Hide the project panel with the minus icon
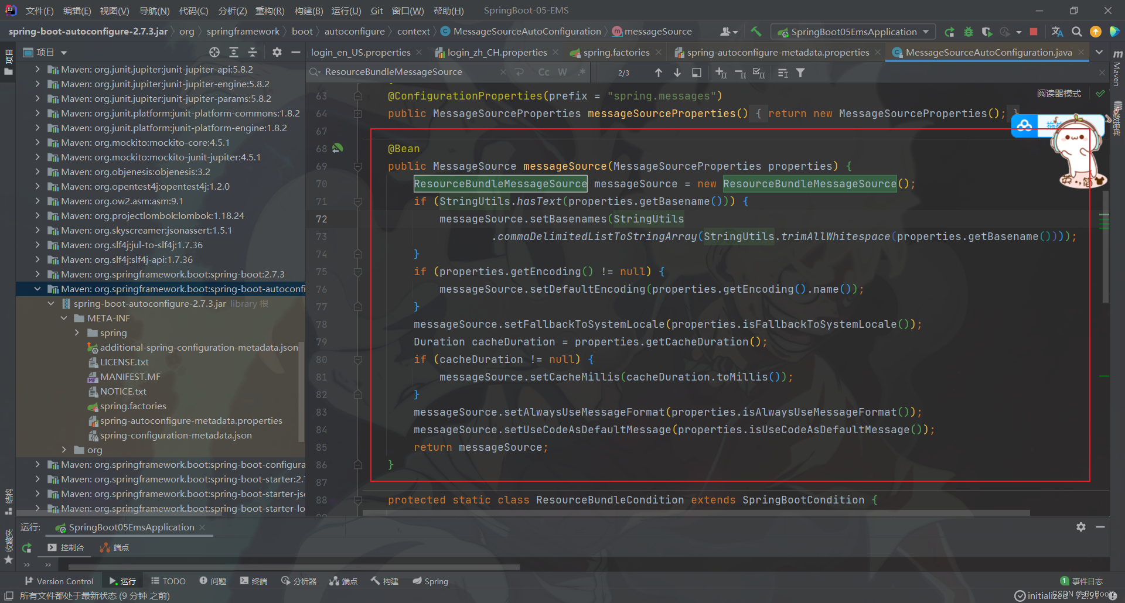This screenshot has width=1125, height=603. [296, 52]
